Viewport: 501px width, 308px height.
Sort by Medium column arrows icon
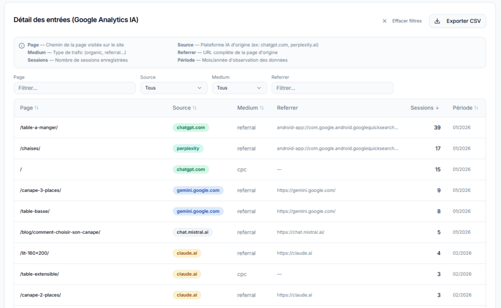[x=262, y=108]
